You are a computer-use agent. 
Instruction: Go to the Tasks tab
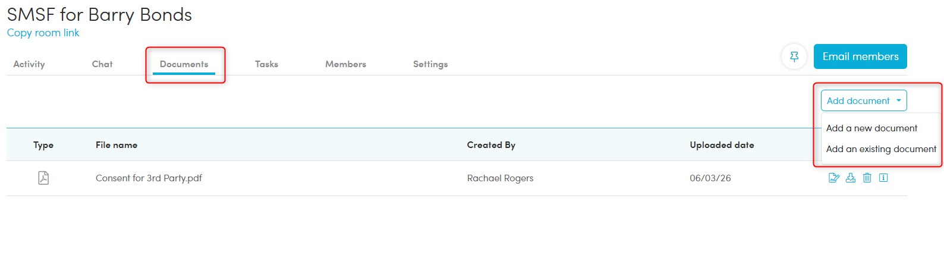(x=266, y=64)
